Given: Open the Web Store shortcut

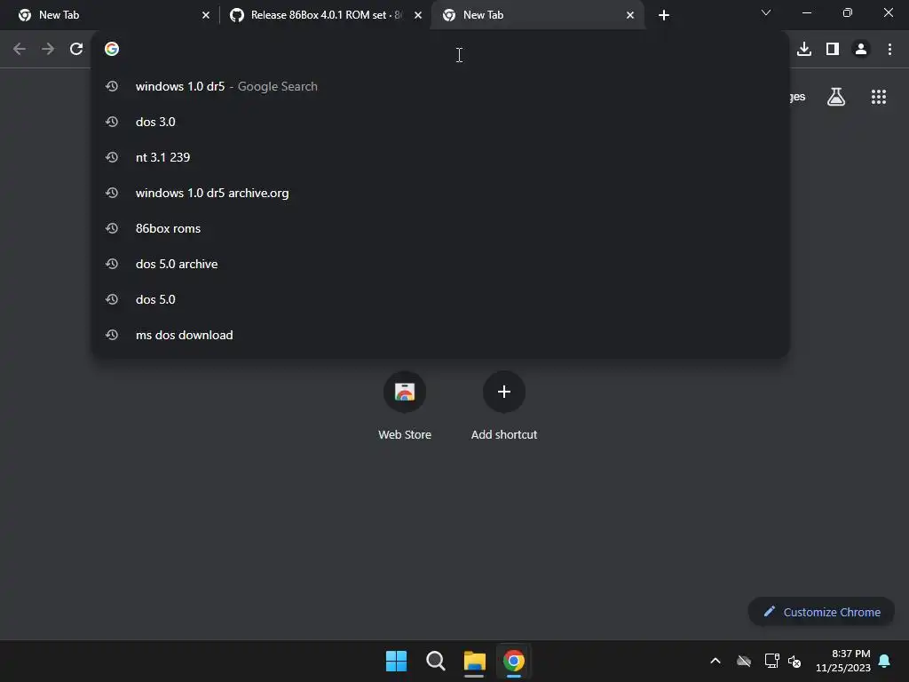Looking at the screenshot, I should [405, 406].
